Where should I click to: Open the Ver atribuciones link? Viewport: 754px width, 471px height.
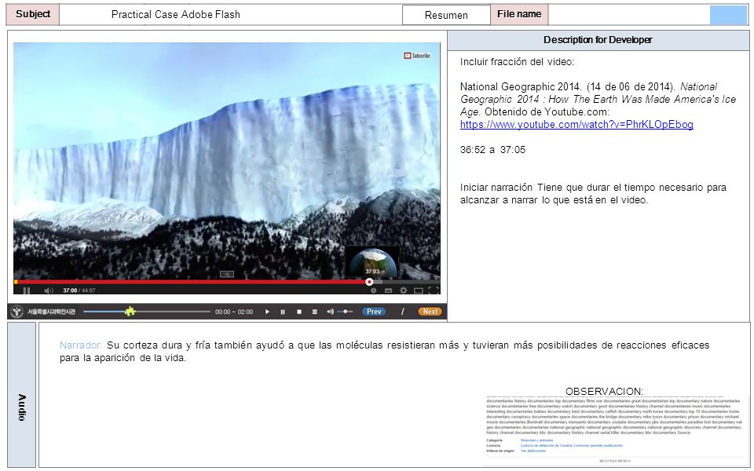(533, 451)
